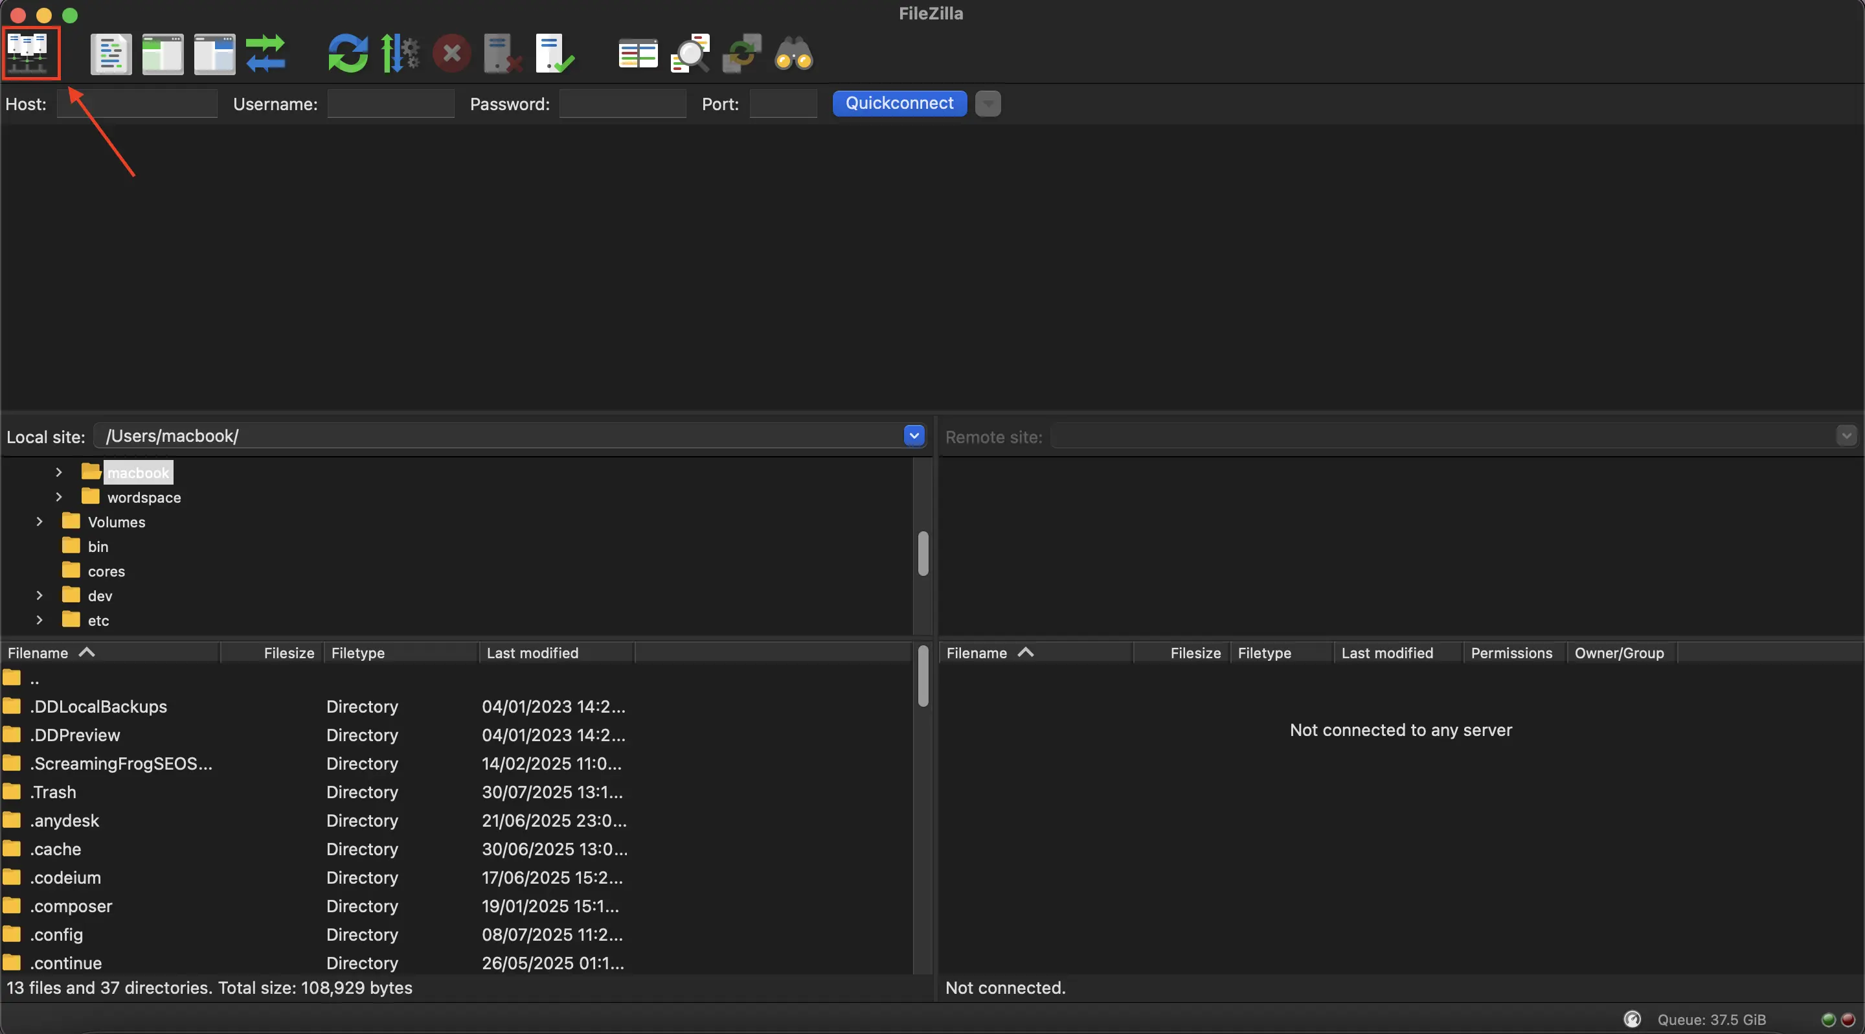Search files with binoculars icon
Viewport: 1865px width, 1034px height.
tap(794, 54)
